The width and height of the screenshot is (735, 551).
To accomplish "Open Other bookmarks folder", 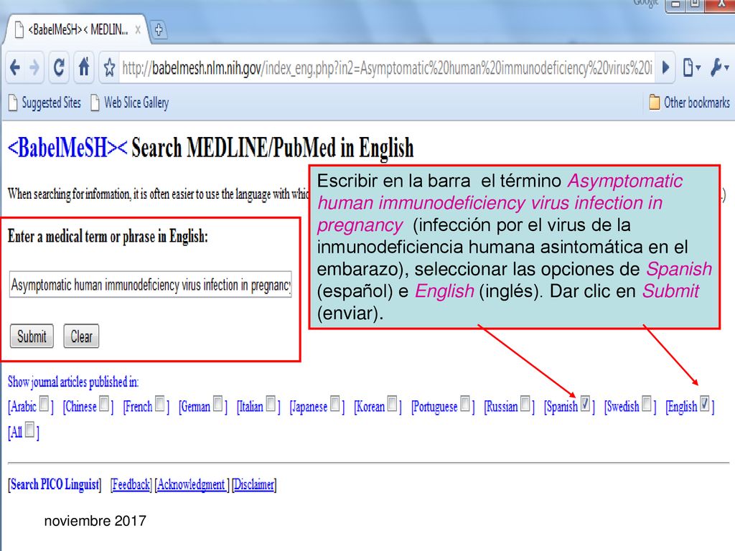I will coord(689,102).
